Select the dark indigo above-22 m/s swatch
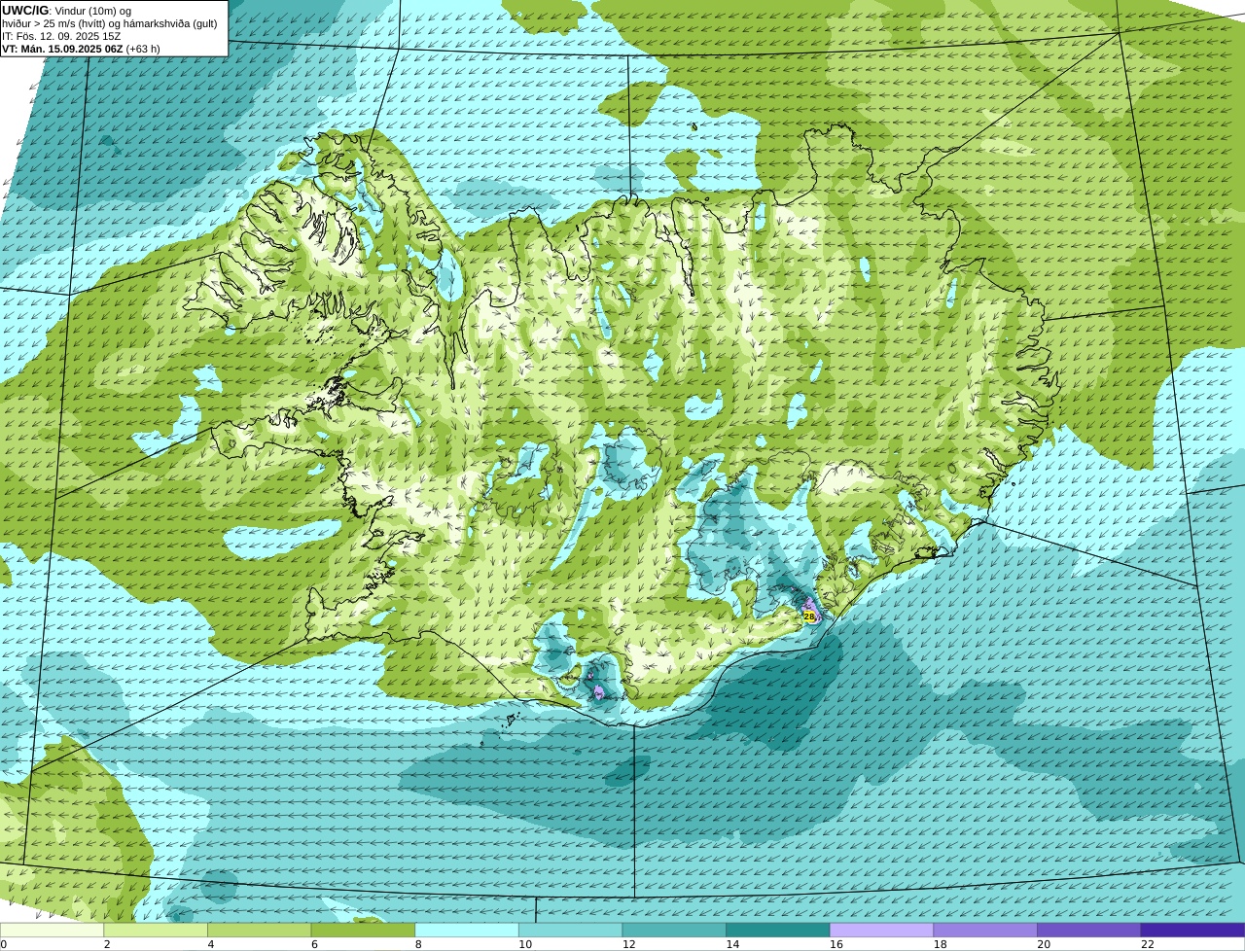Image resolution: width=1245 pixels, height=951 pixels. pyautogui.click(x=1192, y=930)
